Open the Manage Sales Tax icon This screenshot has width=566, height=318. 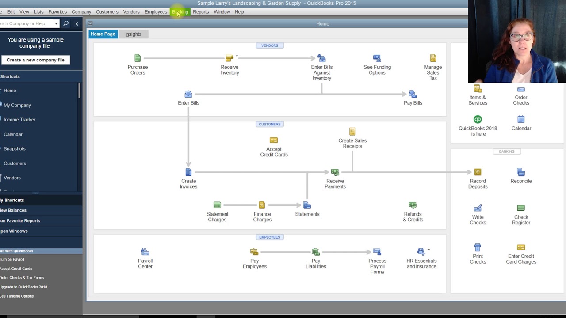coord(433,58)
